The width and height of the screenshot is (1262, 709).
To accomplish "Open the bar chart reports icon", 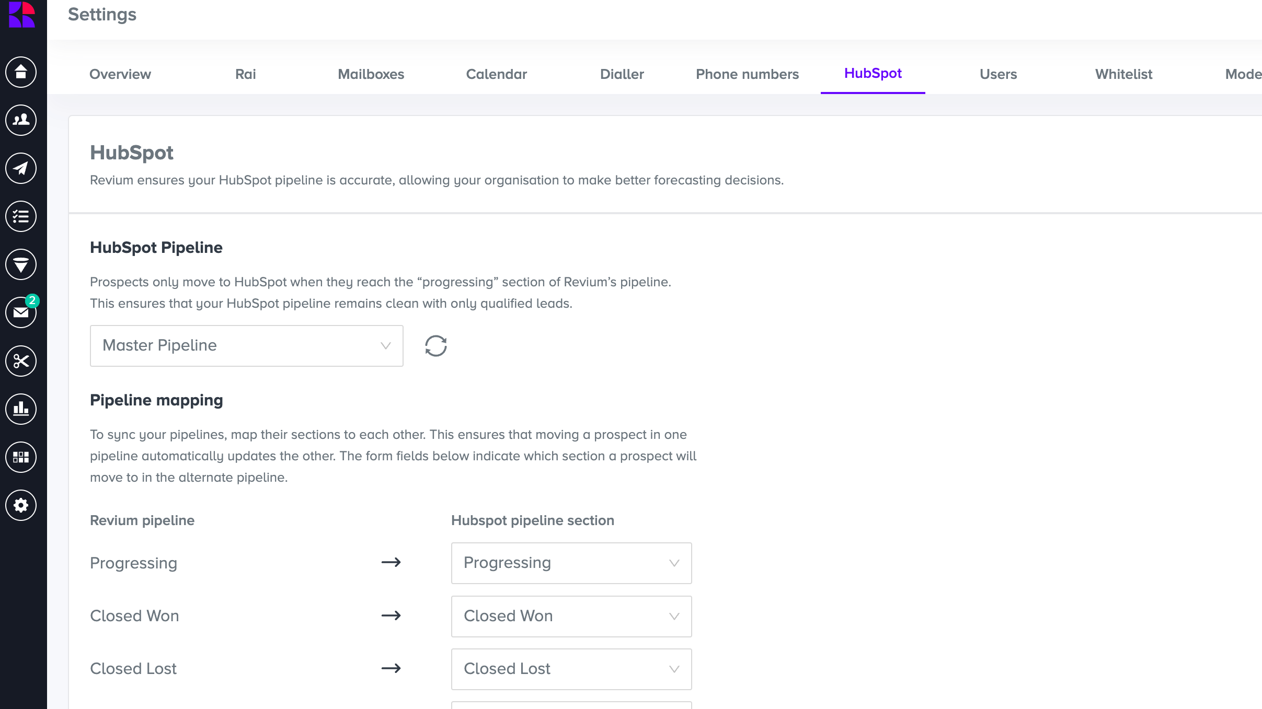I will click(21, 409).
